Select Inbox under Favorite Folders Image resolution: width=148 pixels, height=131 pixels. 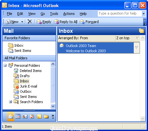tap(16, 45)
